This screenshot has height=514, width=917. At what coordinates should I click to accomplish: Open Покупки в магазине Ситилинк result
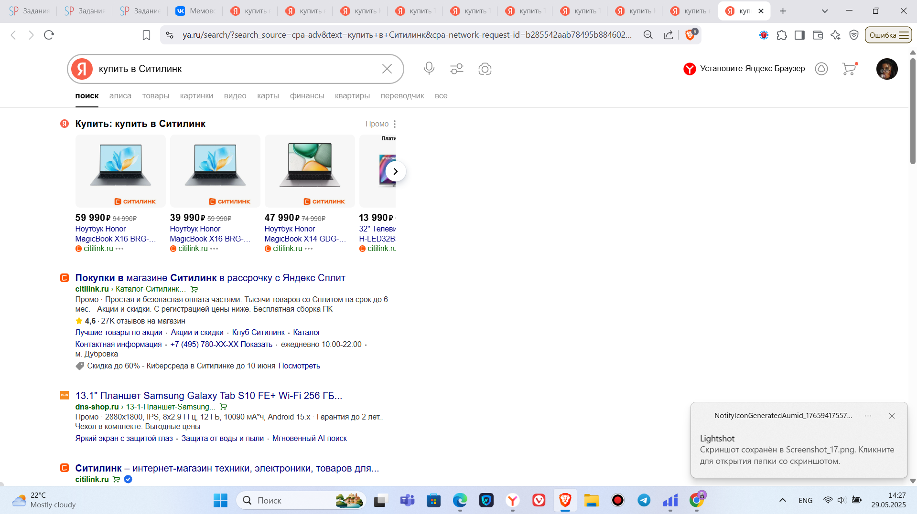[x=210, y=278]
